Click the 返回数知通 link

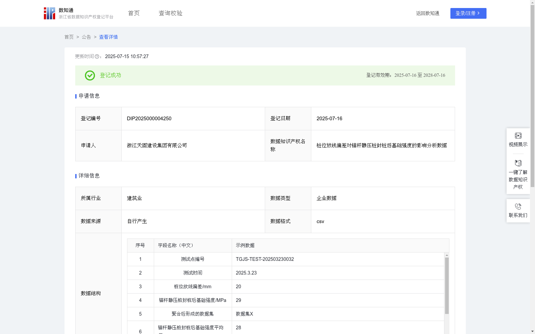(x=428, y=13)
